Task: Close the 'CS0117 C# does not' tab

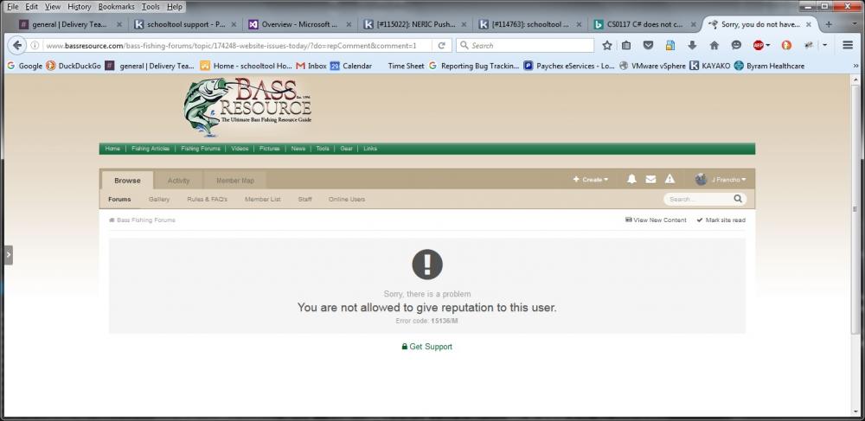Action: pos(694,24)
